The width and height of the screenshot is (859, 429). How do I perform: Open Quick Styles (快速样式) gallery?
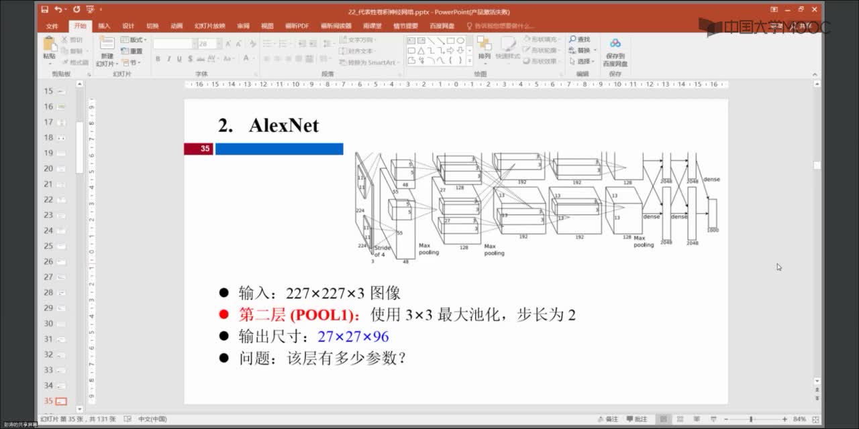508,49
